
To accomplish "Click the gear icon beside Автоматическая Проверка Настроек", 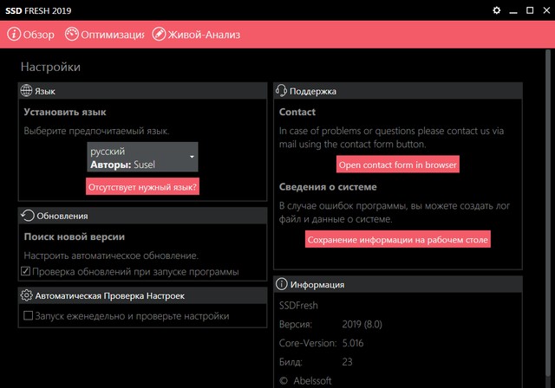I will (x=26, y=296).
